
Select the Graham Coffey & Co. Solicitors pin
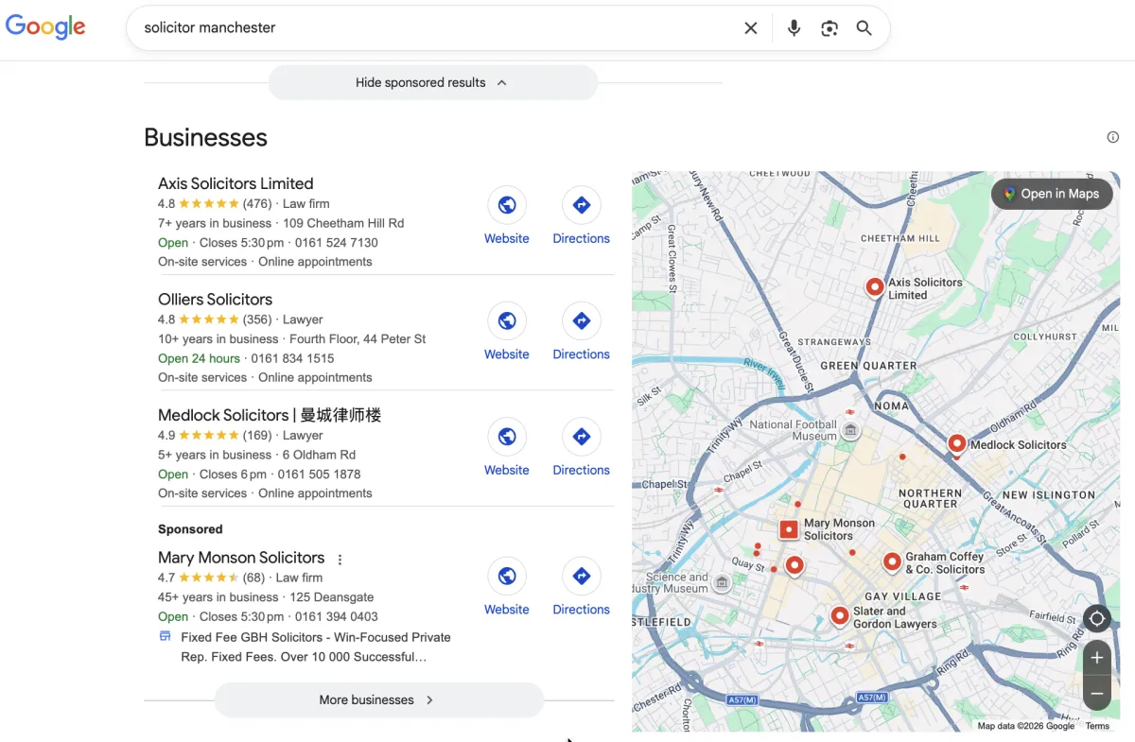(892, 561)
